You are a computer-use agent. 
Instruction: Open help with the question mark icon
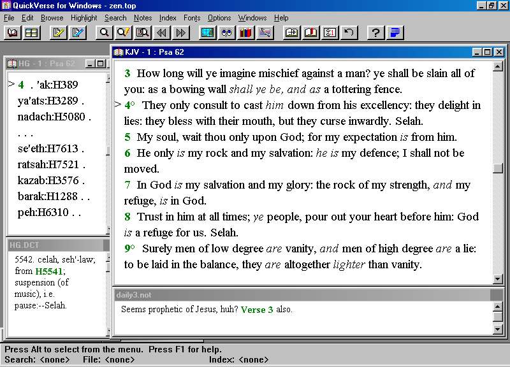375,32
